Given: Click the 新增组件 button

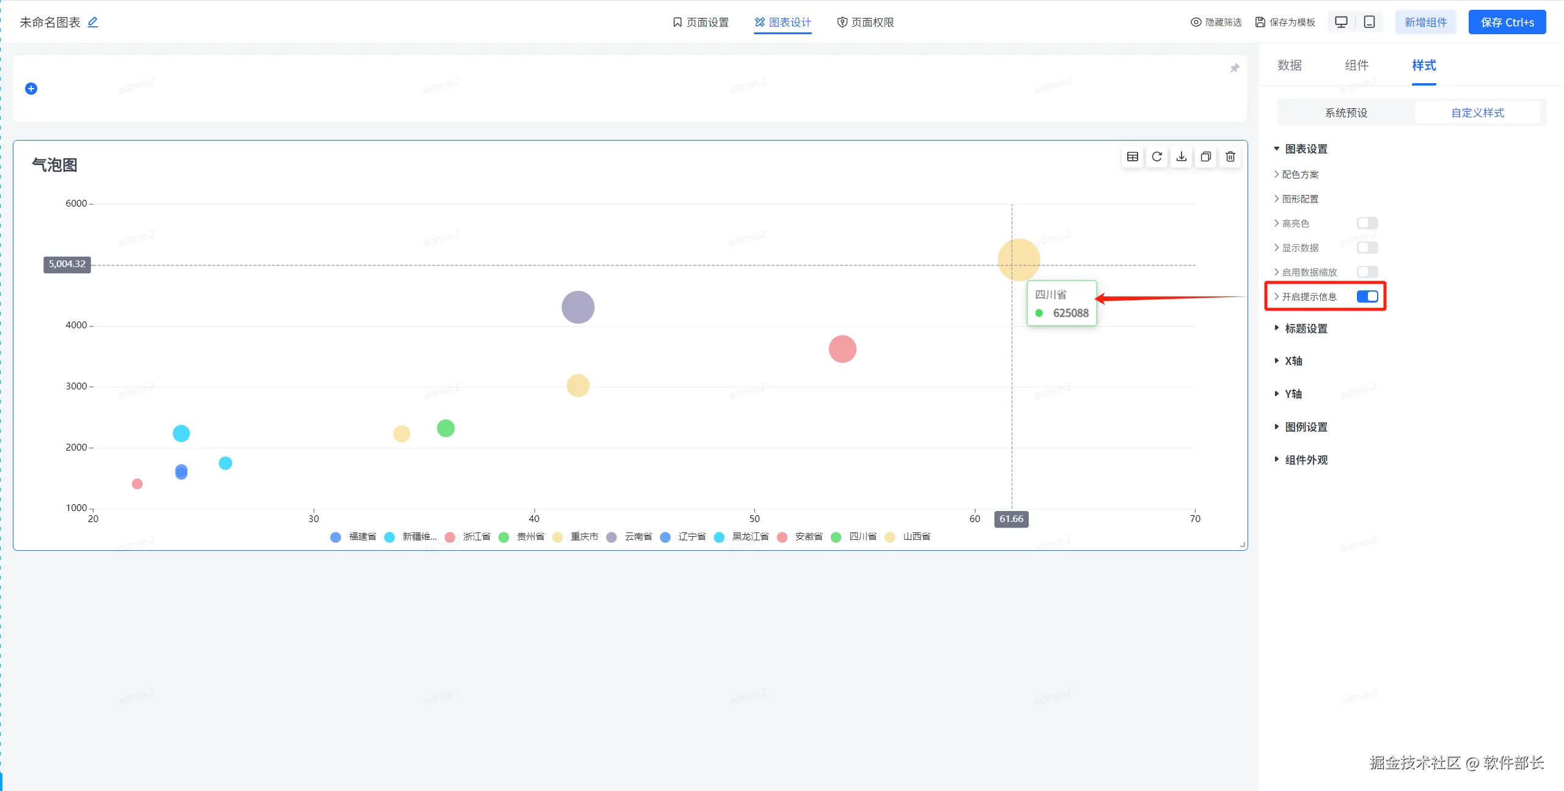Looking at the screenshot, I should click(x=1425, y=23).
